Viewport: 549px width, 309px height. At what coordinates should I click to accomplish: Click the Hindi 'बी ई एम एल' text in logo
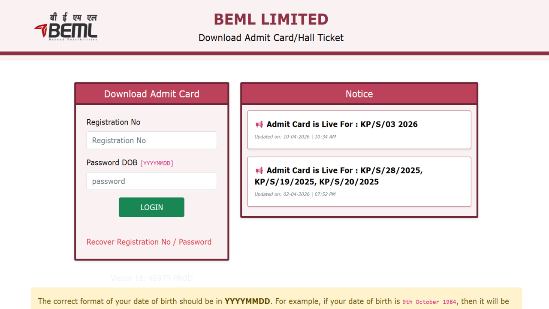tap(73, 16)
